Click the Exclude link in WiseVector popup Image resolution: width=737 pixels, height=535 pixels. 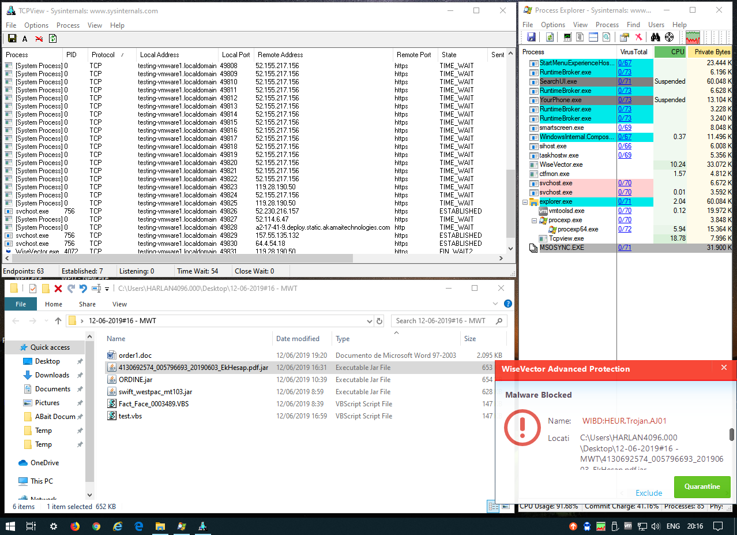649,493
